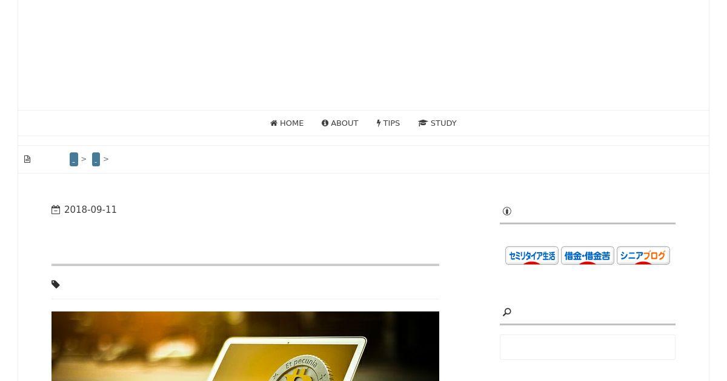Click the post date 2018-09-11
Image resolution: width=727 pixels, height=381 pixels.
pos(90,210)
